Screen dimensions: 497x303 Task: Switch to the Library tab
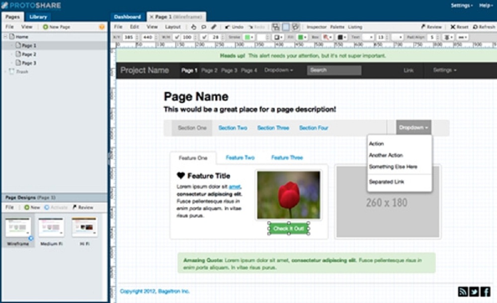tap(38, 17)
